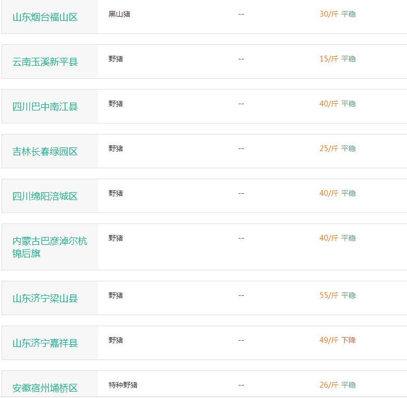Open the 安徽宿州埇桥区 location link
The height and width of the screenshot is (398, 407).
coord(45,388)
